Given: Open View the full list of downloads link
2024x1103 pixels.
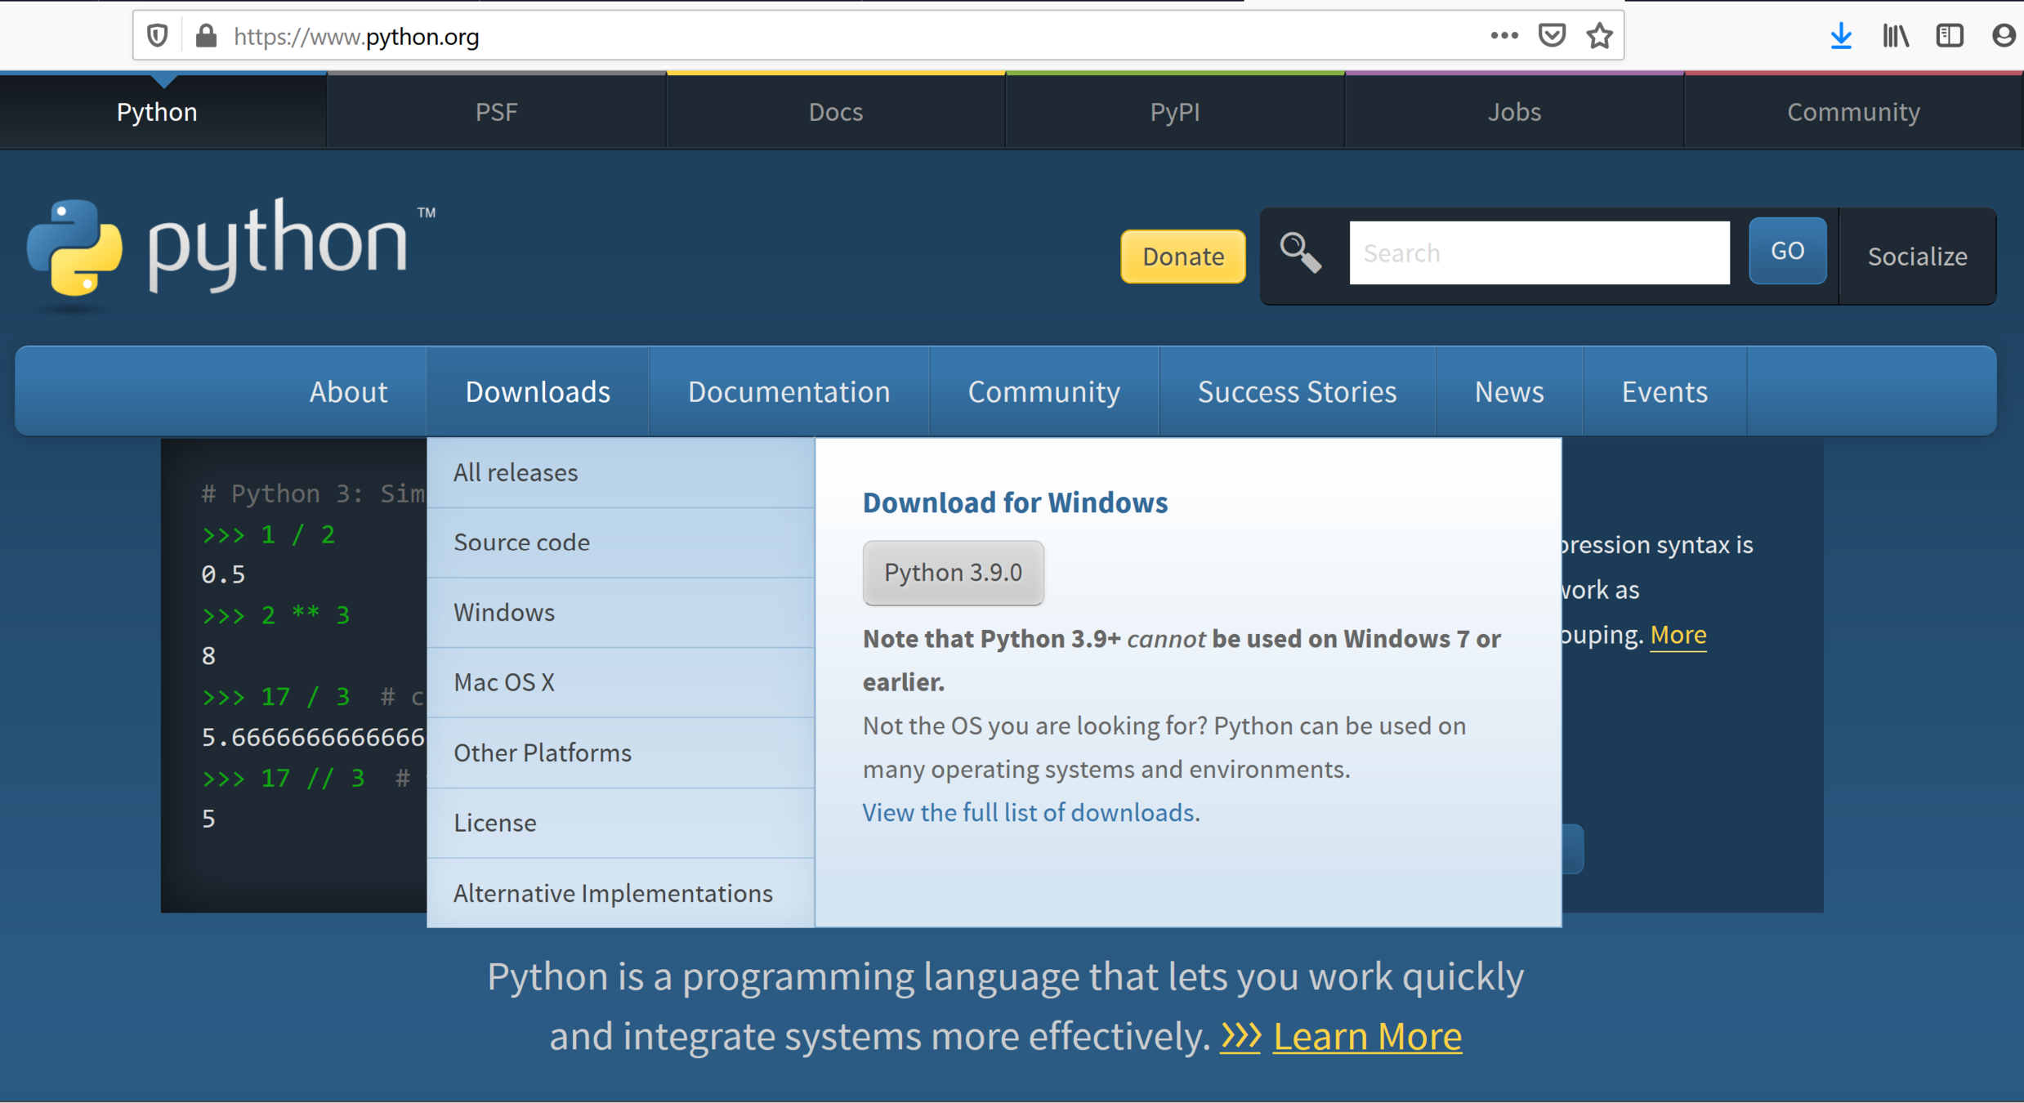Looking at the screenshot, I should (x=1028, y=812).
